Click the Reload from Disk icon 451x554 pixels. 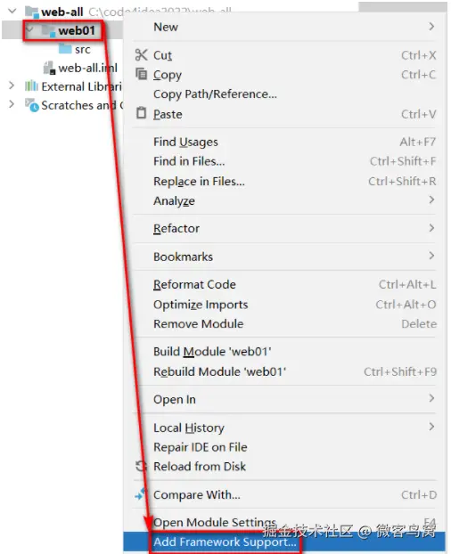click(140, 466)
